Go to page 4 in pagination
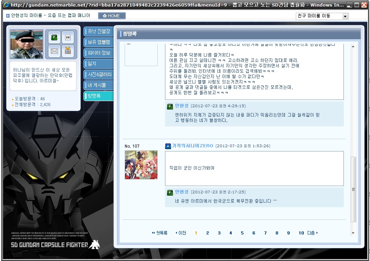 pos(230,233)
